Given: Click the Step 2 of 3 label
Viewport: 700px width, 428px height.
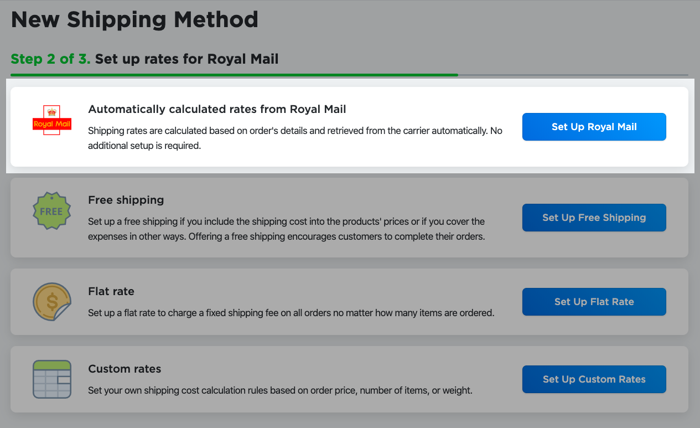Looking at the screenshot, I should (x=50, y=59).
